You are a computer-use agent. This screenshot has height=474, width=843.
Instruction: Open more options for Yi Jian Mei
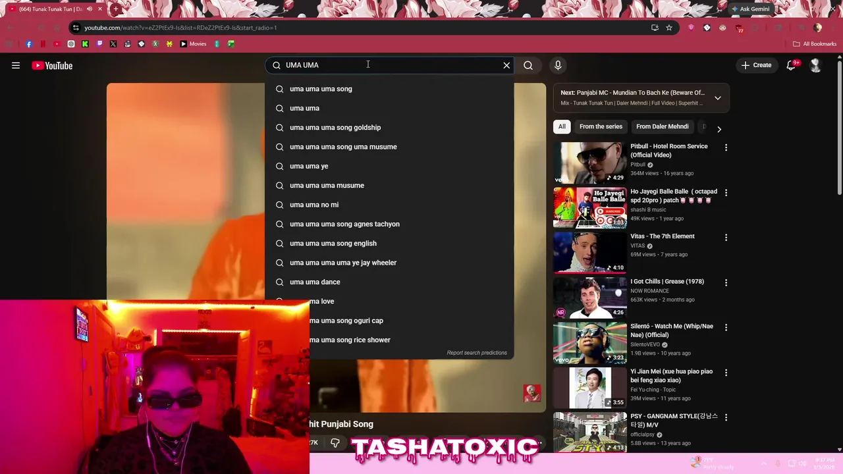coord(726,373)
